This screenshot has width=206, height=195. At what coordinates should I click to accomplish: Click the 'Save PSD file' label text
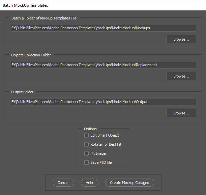coord(101,163)
